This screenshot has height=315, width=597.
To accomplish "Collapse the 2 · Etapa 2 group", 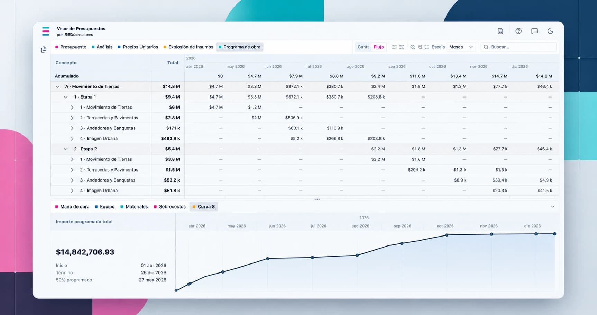I will coord(65,149).
